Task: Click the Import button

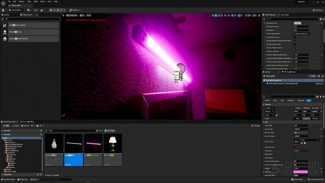Action: pyautogui.click(x=15, y=126)
